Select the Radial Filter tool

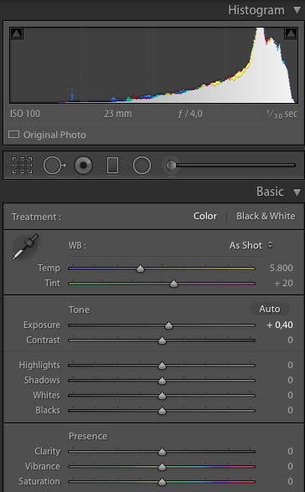pos(142,165)
